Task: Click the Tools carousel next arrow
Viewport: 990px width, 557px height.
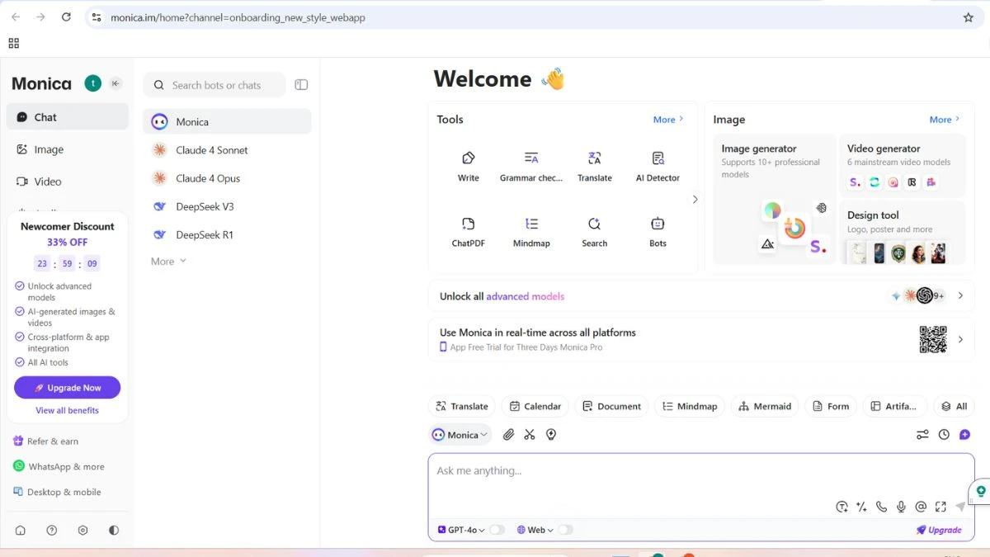Action: tap(695, 199)
